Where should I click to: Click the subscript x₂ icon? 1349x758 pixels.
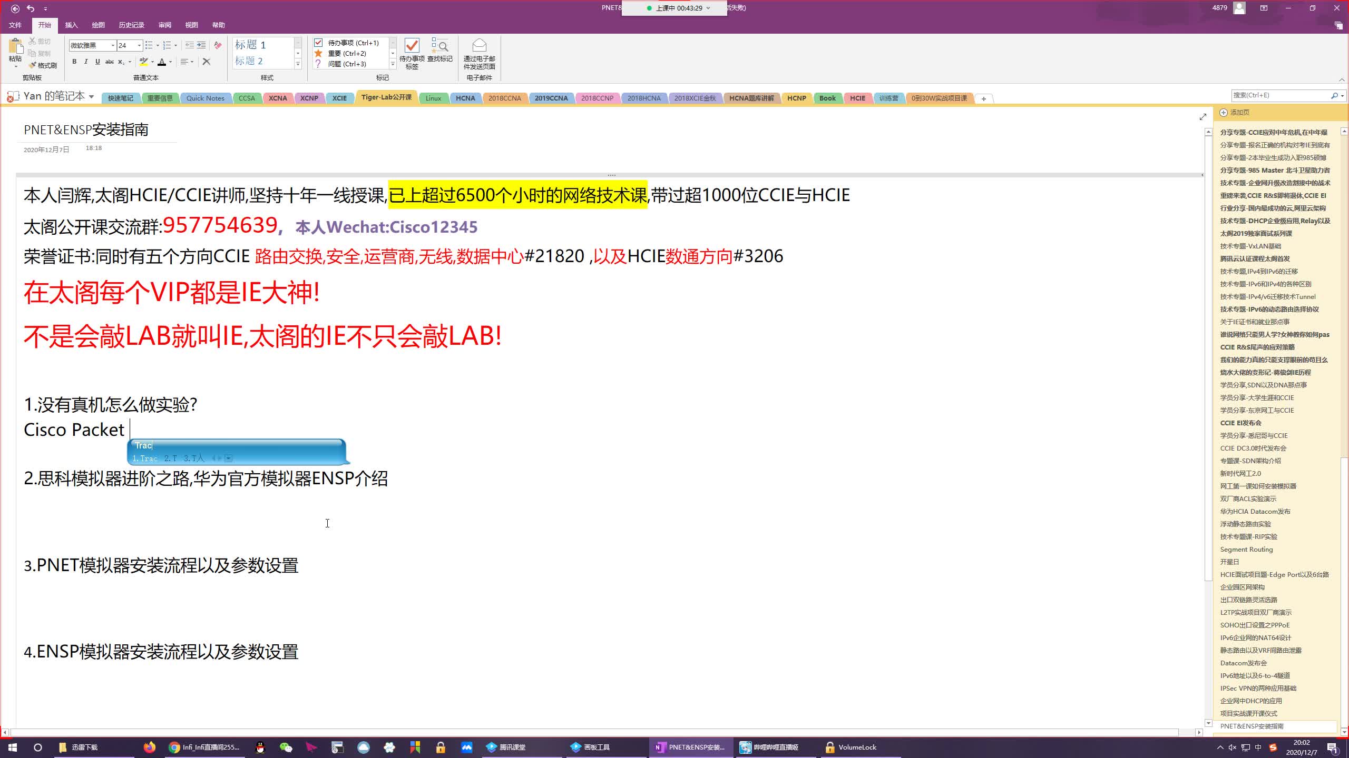pyautogui.click(x=121, y=62)
